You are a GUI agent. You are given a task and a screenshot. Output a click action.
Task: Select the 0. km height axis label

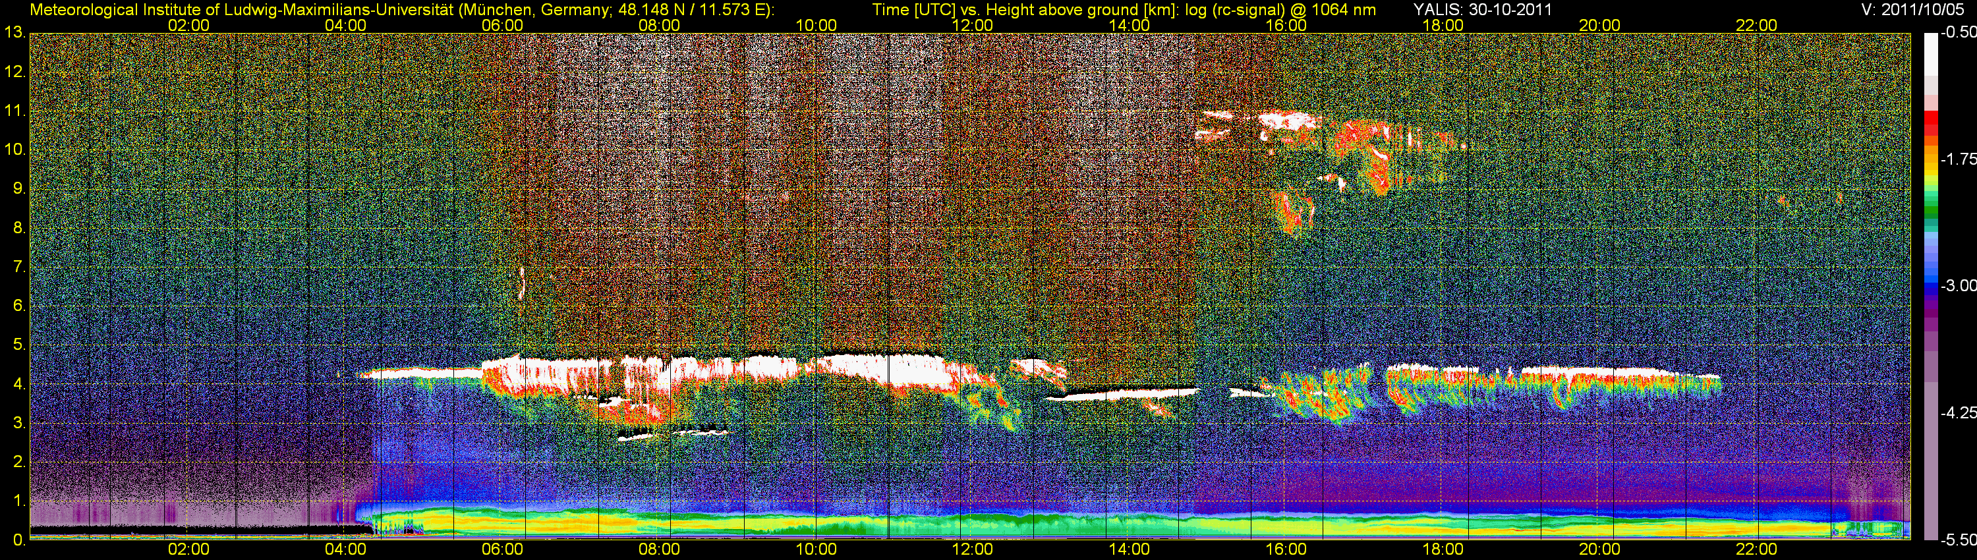18,540
